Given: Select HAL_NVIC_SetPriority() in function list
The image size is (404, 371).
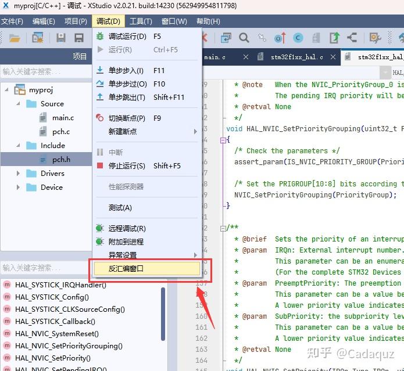Looking at the screenshot, I should point(52,358).
